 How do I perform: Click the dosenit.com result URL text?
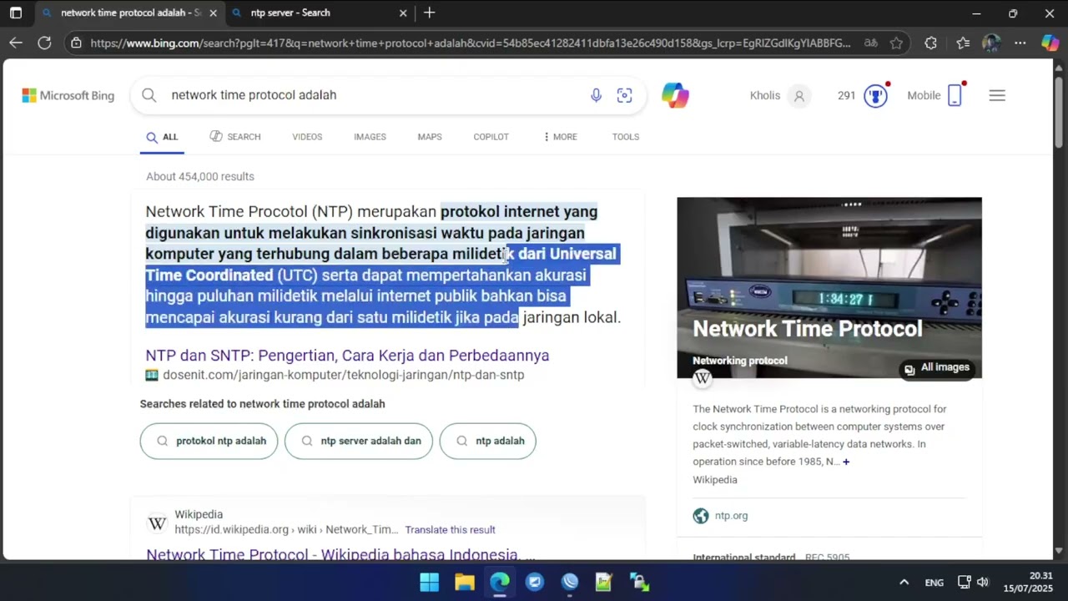[344, 375]
